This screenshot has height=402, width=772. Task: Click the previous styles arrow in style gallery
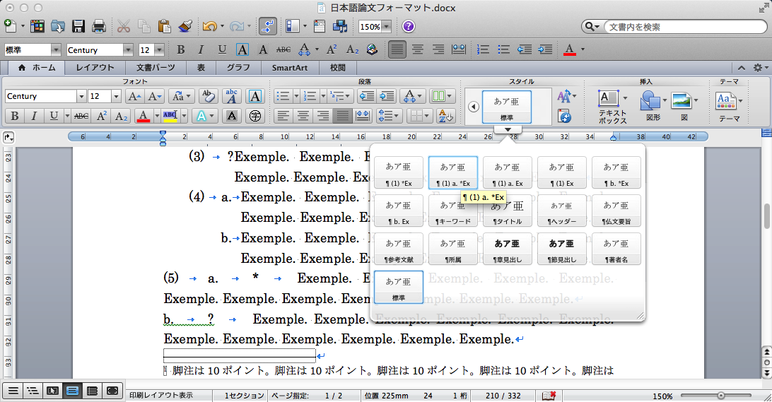474,107
